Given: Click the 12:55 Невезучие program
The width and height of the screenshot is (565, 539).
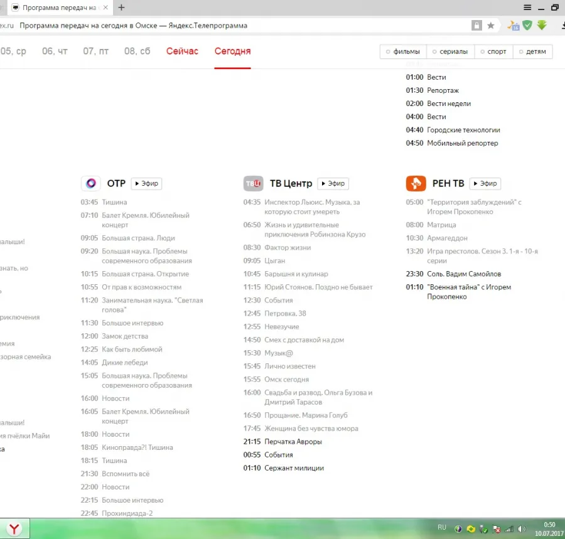Looking at the screenshot, I should point(271,326).
